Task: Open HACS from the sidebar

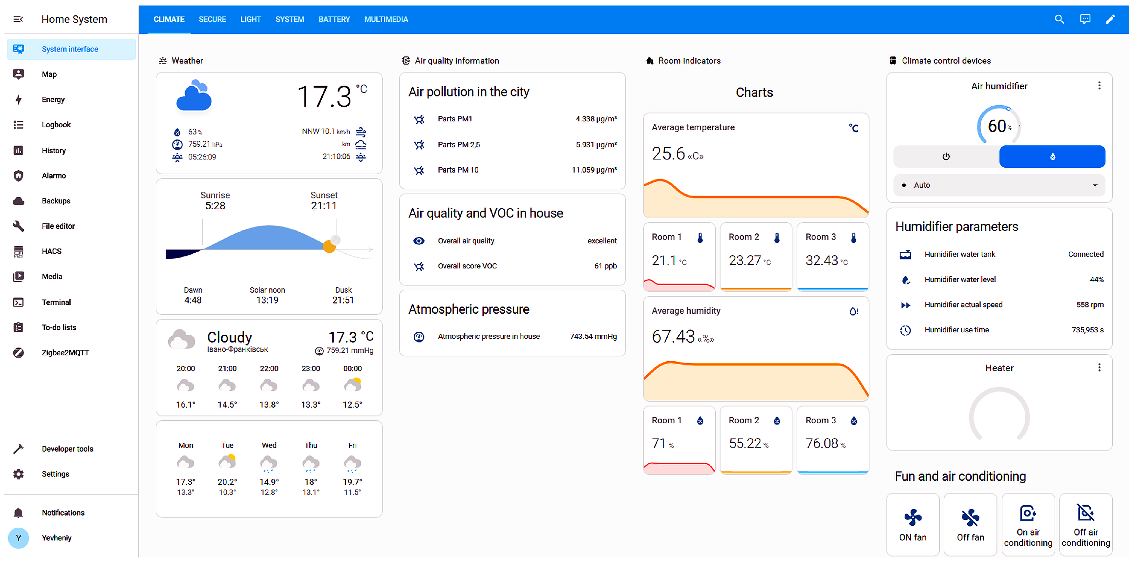Action: point(52,251)
